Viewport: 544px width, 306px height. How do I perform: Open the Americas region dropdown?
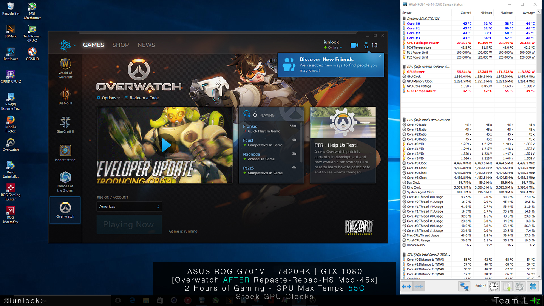(x=129, y=206)
